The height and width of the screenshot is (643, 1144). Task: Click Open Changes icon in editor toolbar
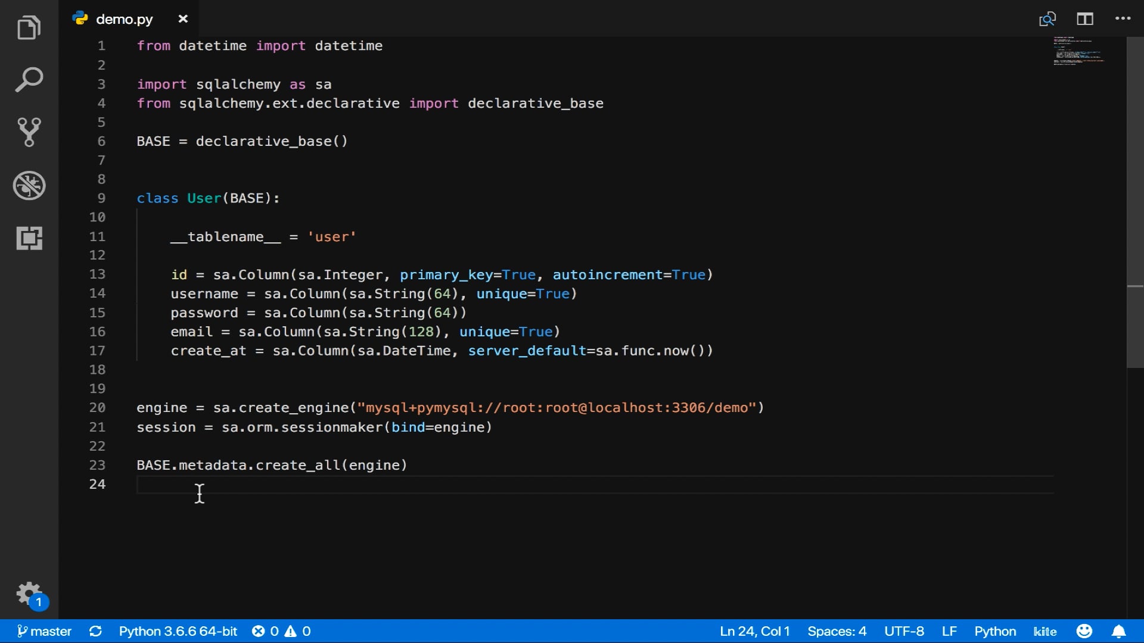[1047, 19]
